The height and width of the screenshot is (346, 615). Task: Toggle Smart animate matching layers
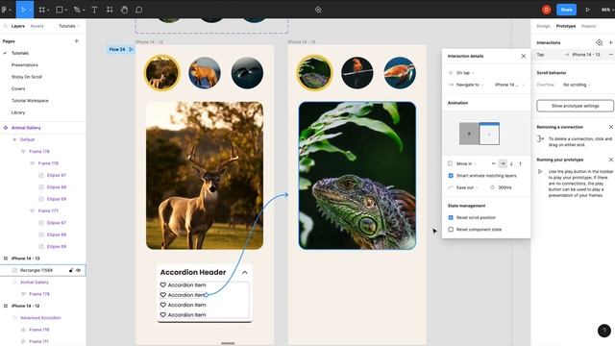point(451,176)
